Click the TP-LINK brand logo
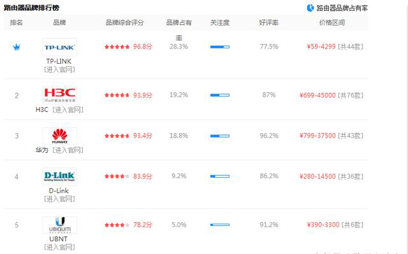This screenshot has height=254, width=408. (59, 47)
